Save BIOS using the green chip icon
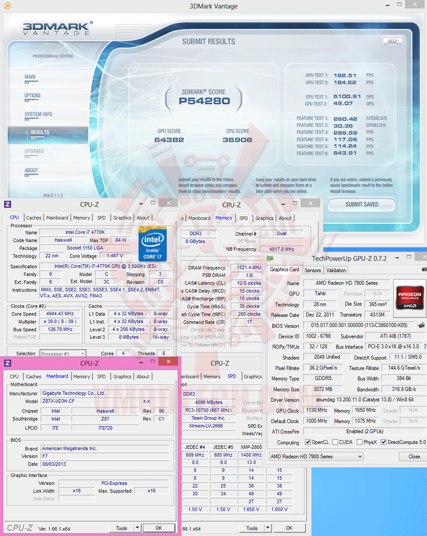 (422, 325)
